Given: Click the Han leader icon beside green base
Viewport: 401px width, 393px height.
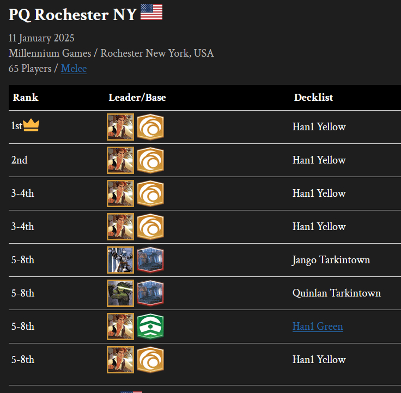Looking at the screenshot, I should [120, 327].
